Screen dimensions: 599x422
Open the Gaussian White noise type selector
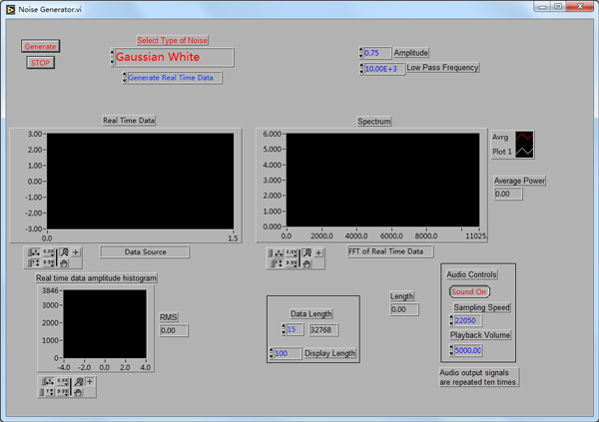(173, 57)
